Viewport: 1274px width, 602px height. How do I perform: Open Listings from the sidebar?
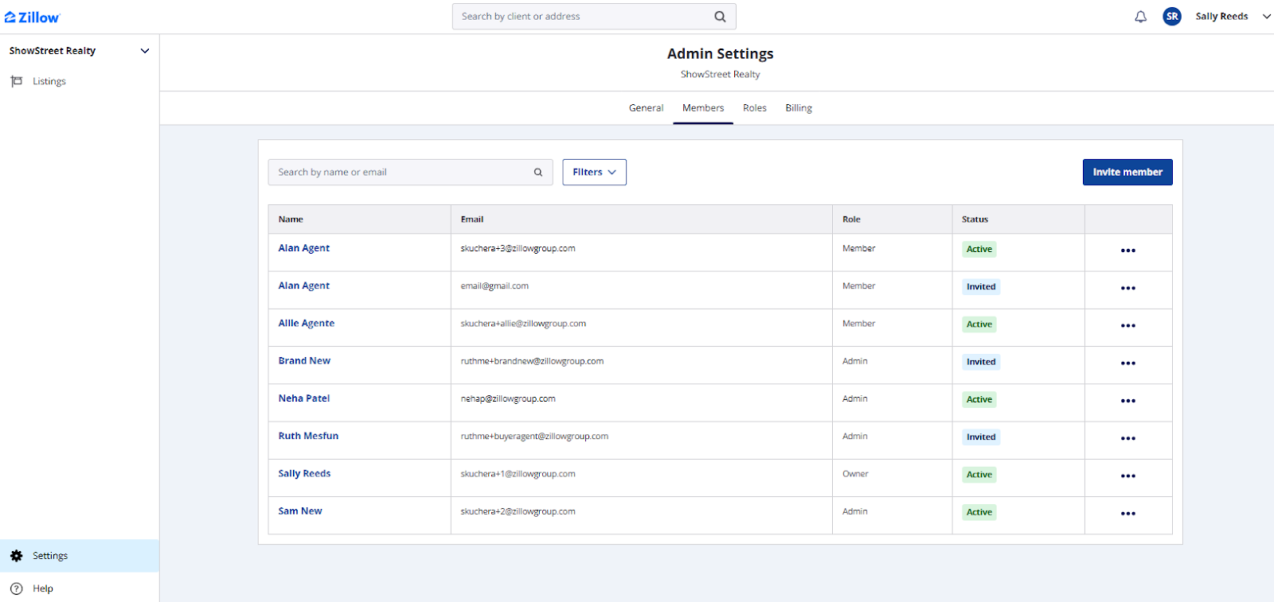coord(49,81)
